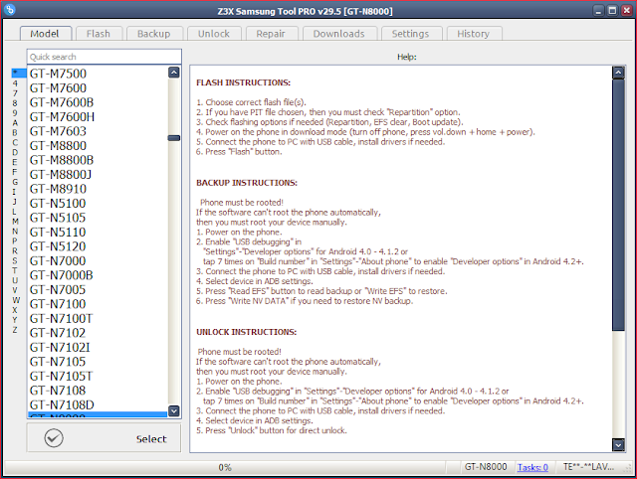Click the Select button with checkmark
The width and height of the screenshot is (637, 479).
104,438
